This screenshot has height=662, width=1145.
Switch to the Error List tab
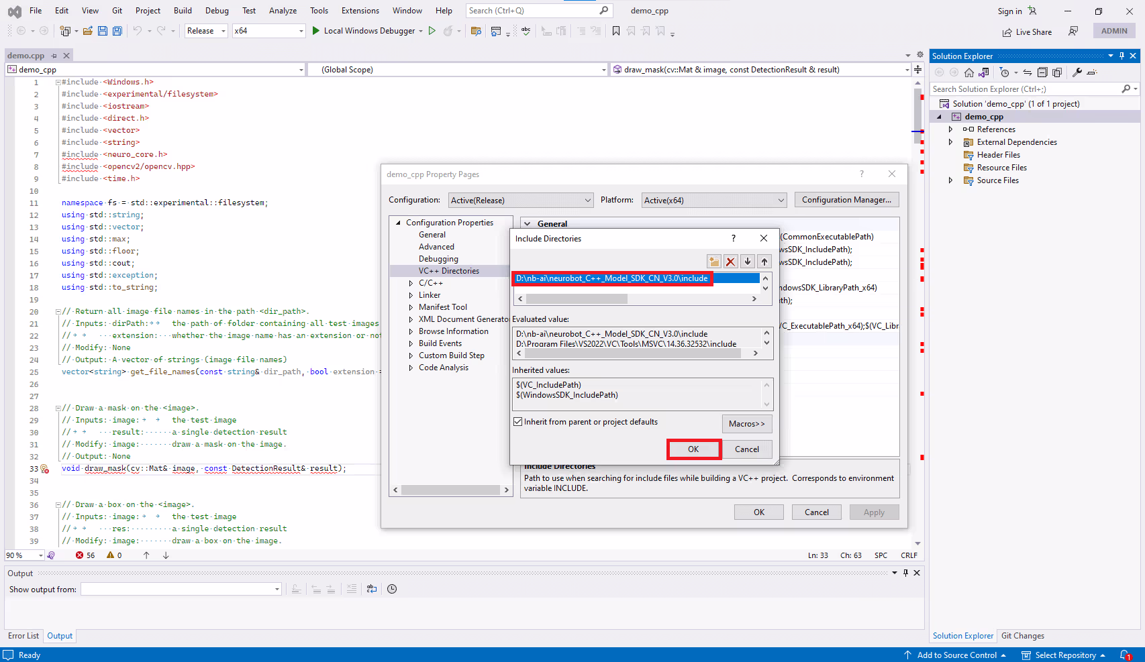tap(23, 636)
